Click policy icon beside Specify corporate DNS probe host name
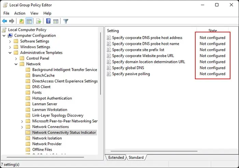 click(109, 44)
